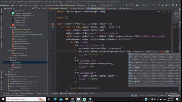This screenshot has width=182, height=102.
Task: Expand the folded import block on line 3
Action: click(66, 18)
